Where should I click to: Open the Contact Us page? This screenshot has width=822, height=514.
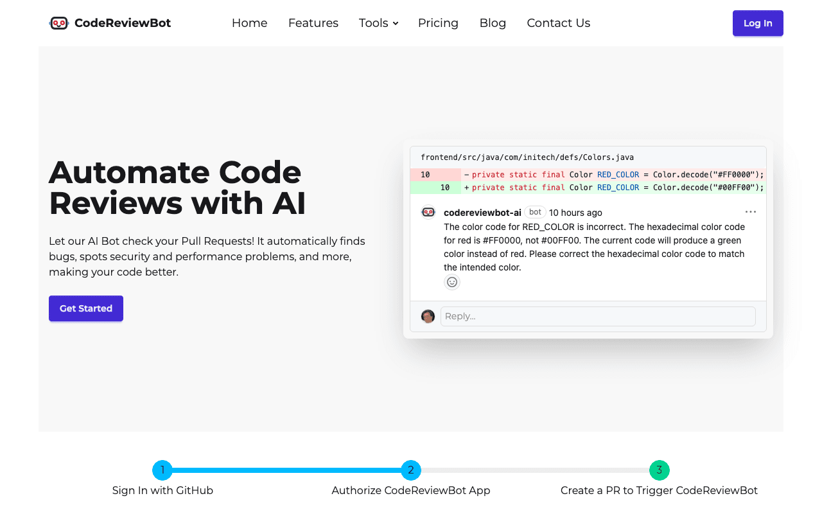tap(559, 23)
